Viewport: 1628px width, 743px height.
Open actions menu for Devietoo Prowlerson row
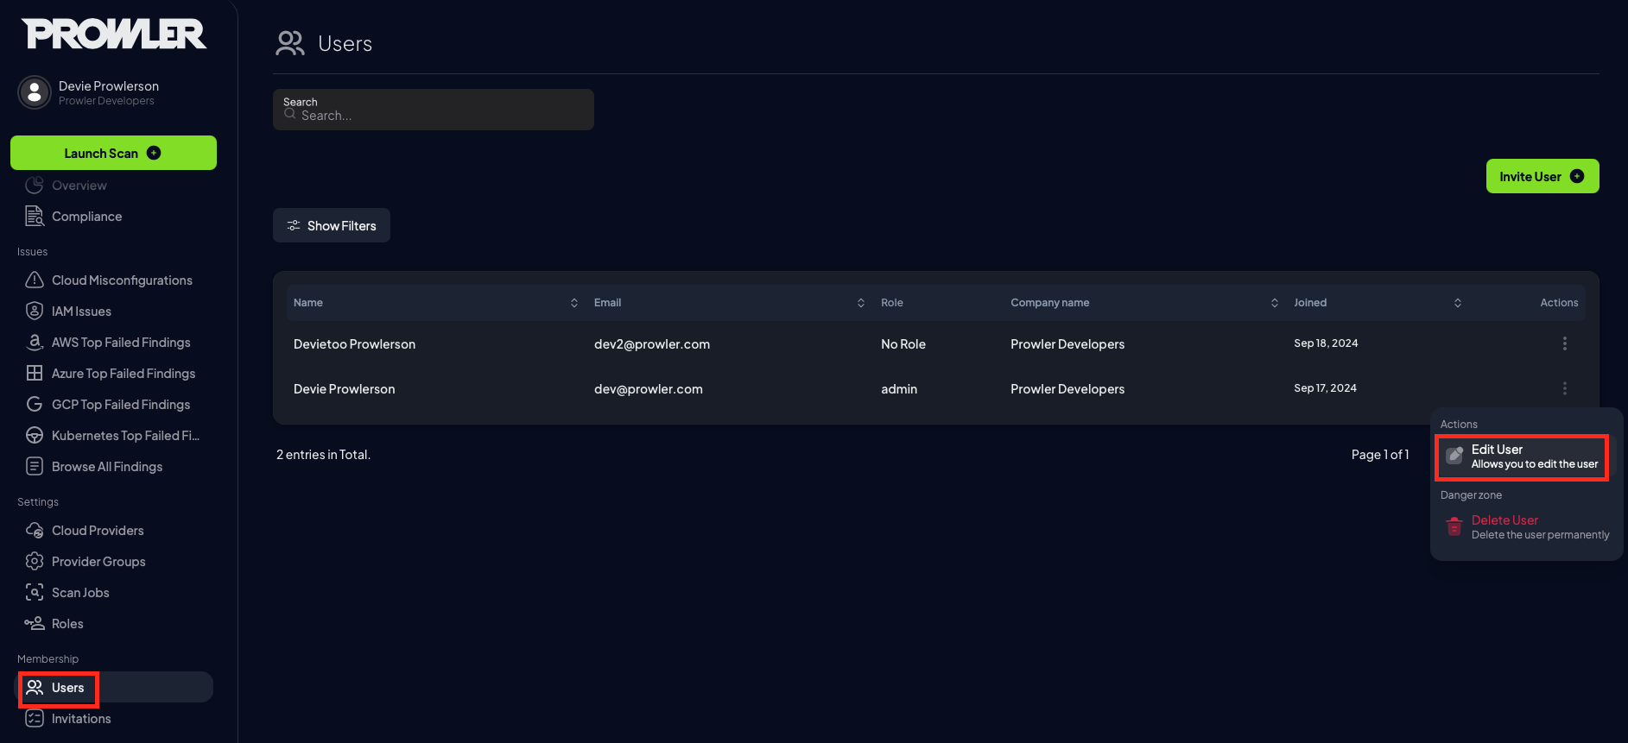pyautogui.click(x=1564, y=343)
